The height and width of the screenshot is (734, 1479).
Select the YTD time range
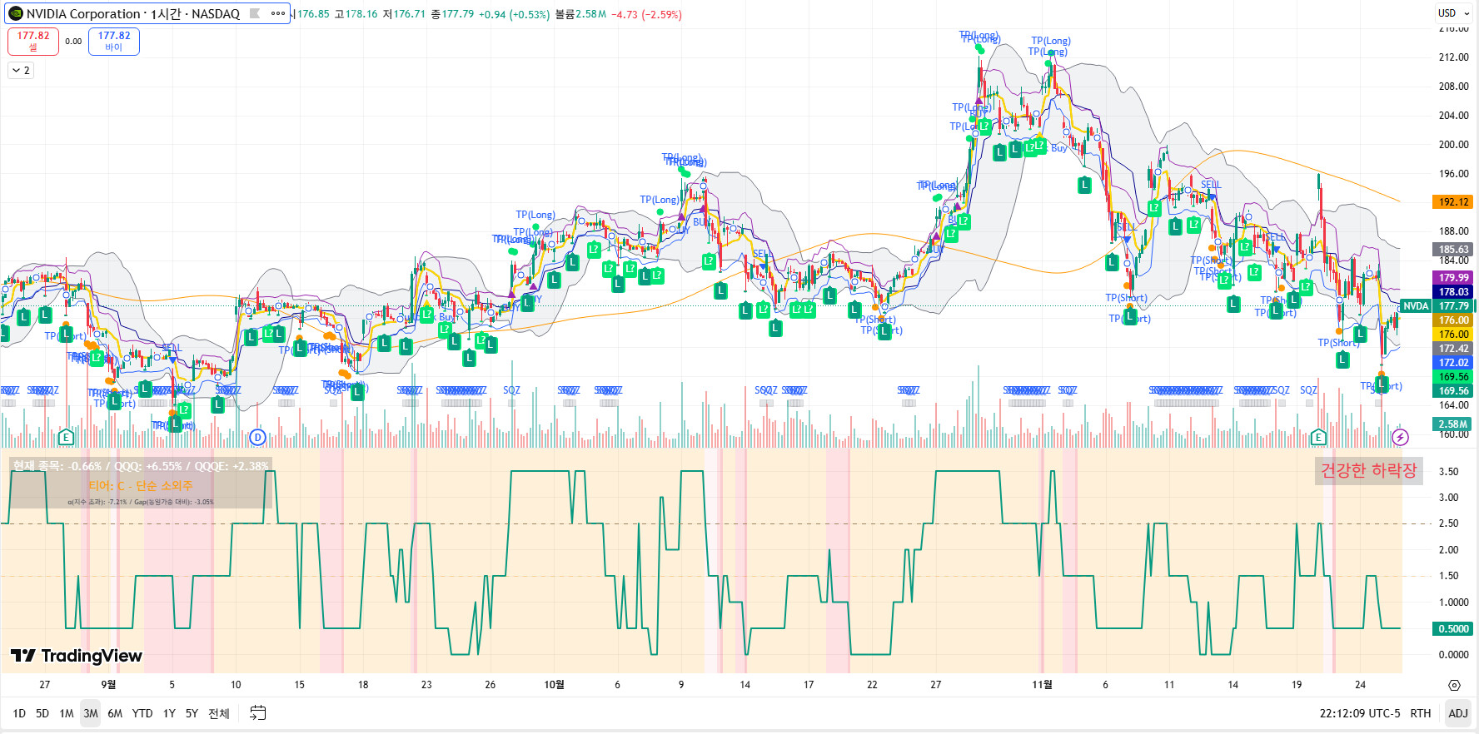[142, 713]
